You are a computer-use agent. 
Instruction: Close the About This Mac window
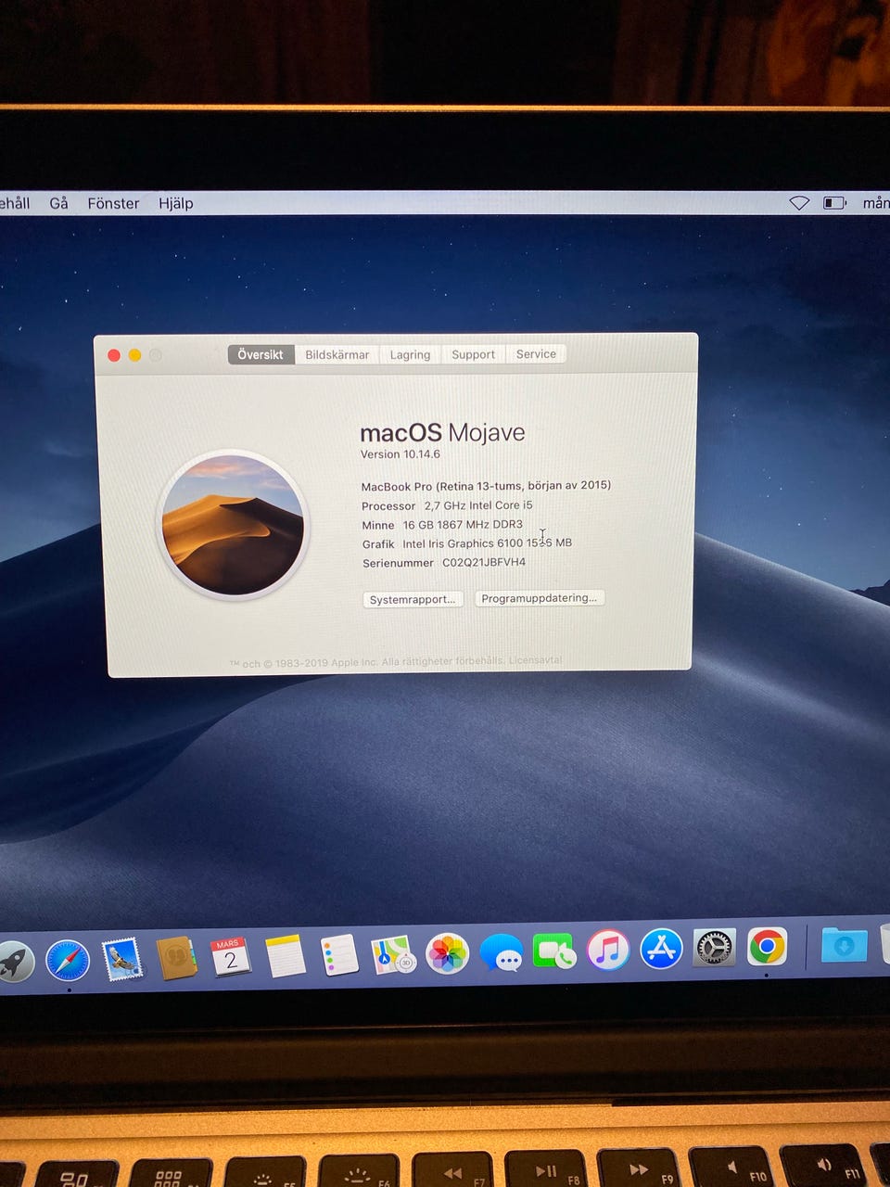114,355
